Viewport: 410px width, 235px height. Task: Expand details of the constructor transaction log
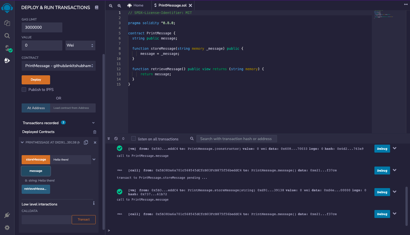(395, 148)
